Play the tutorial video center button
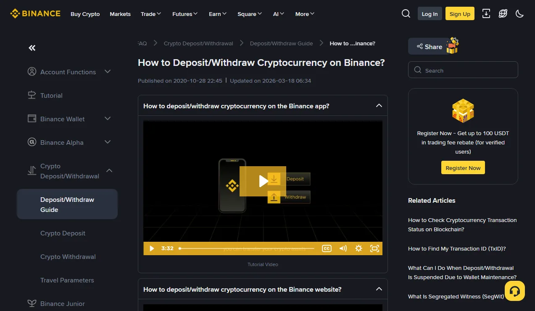This screenshot has height=311, width=535. [263, 181]
